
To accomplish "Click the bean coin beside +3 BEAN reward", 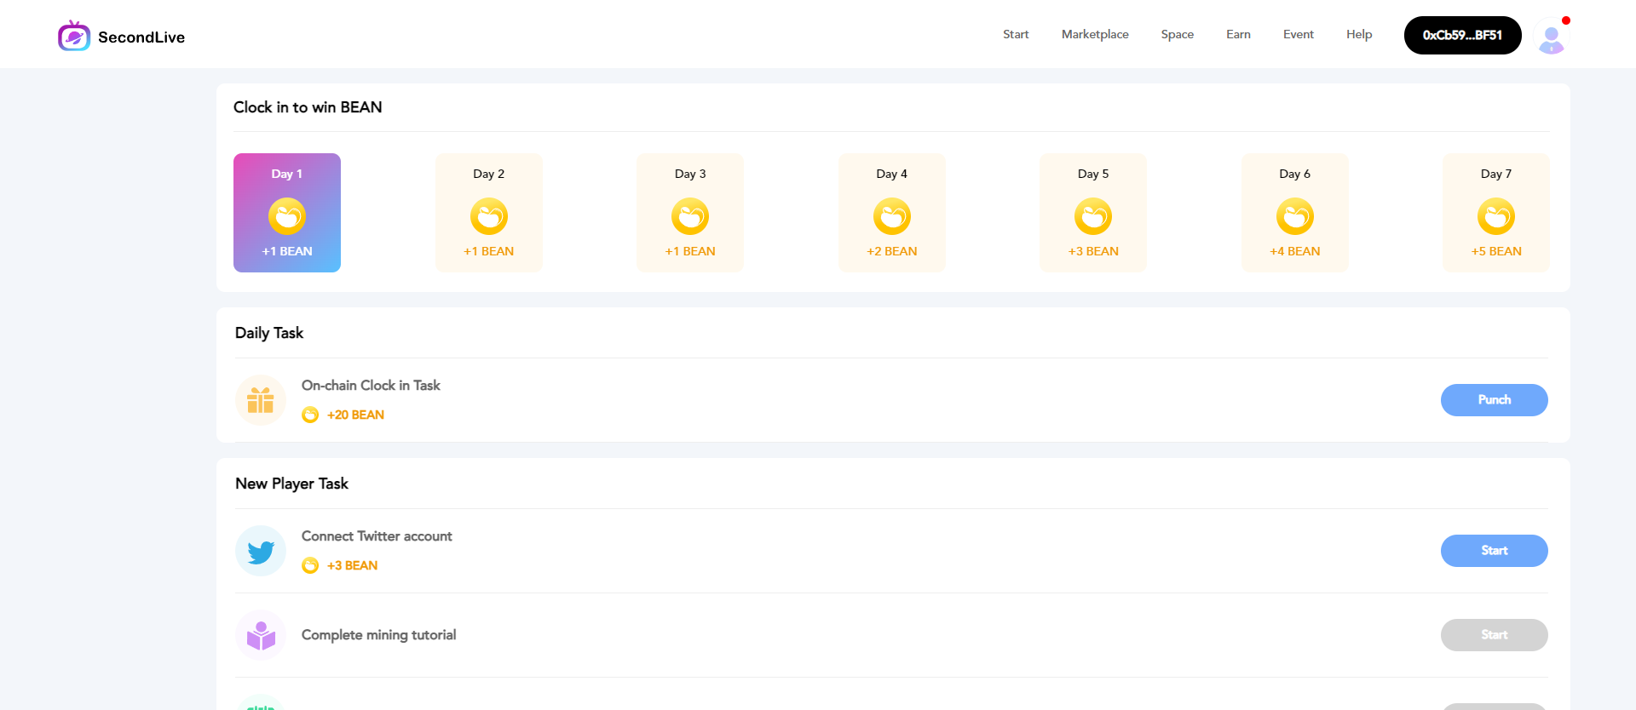I will tap(310, 565).
